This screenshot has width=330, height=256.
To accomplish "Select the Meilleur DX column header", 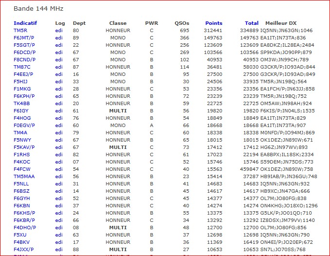I will [x=281, y=23].
